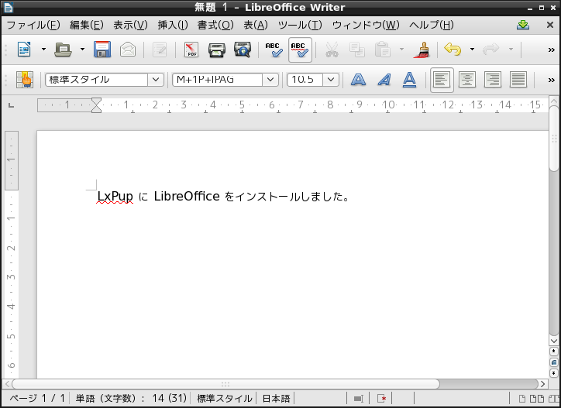Select Justified alignment
561x408 pixels.
pos(518,80)
